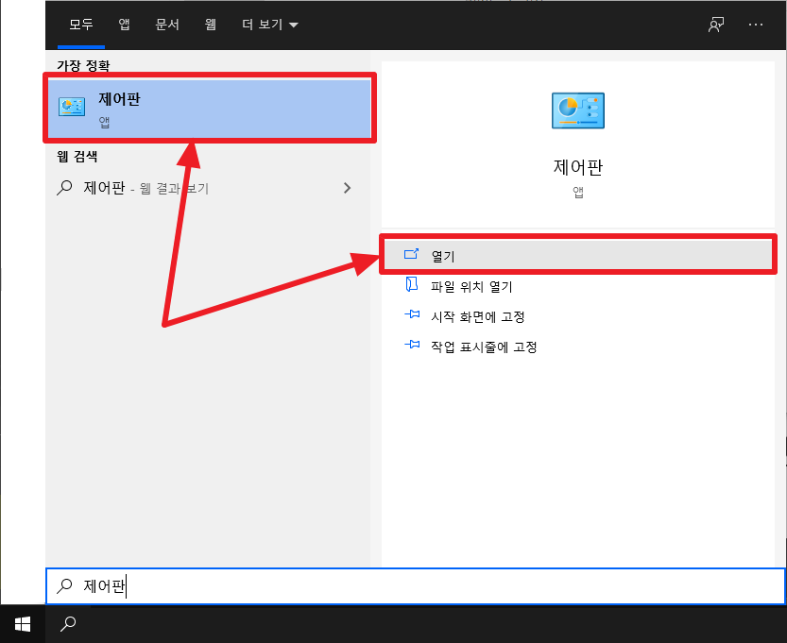Image resolution: width=787 pixels, height=643 pixels.
Task: Click the 가장 정확 heading
Action: [83, 66]
